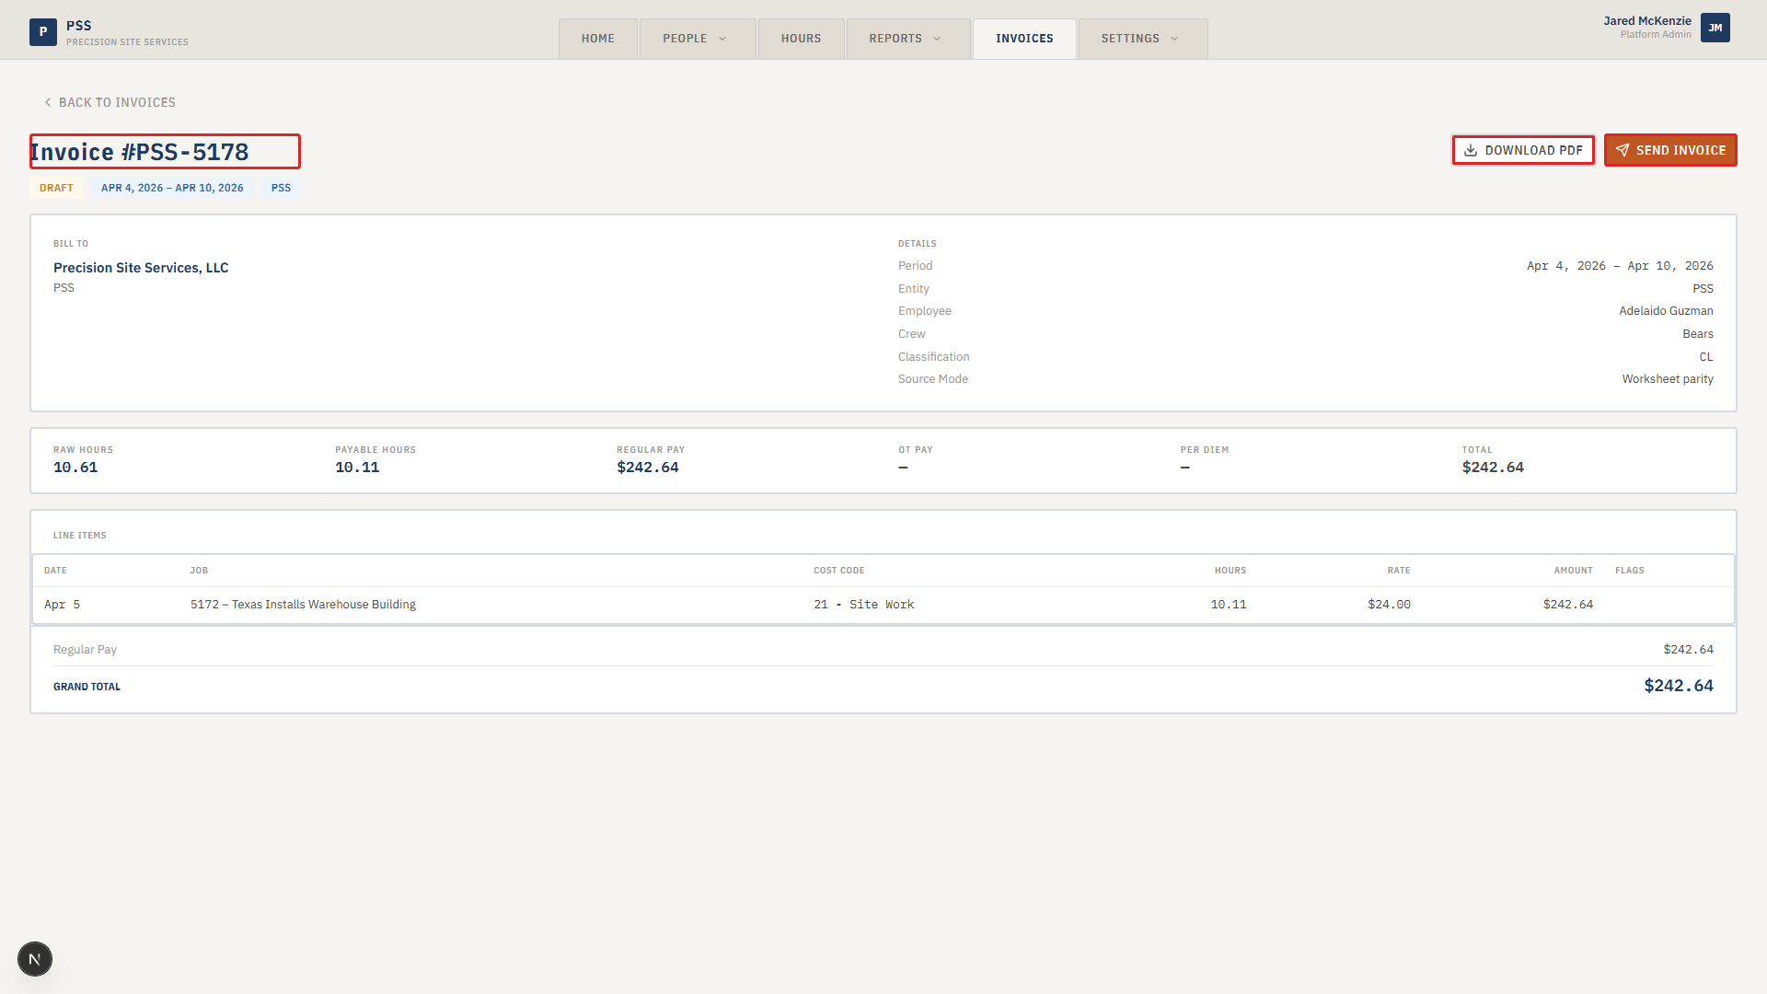1767x994 pixels.
Task: Click the Jared McKenzie user name
Action: [1647, 21]
